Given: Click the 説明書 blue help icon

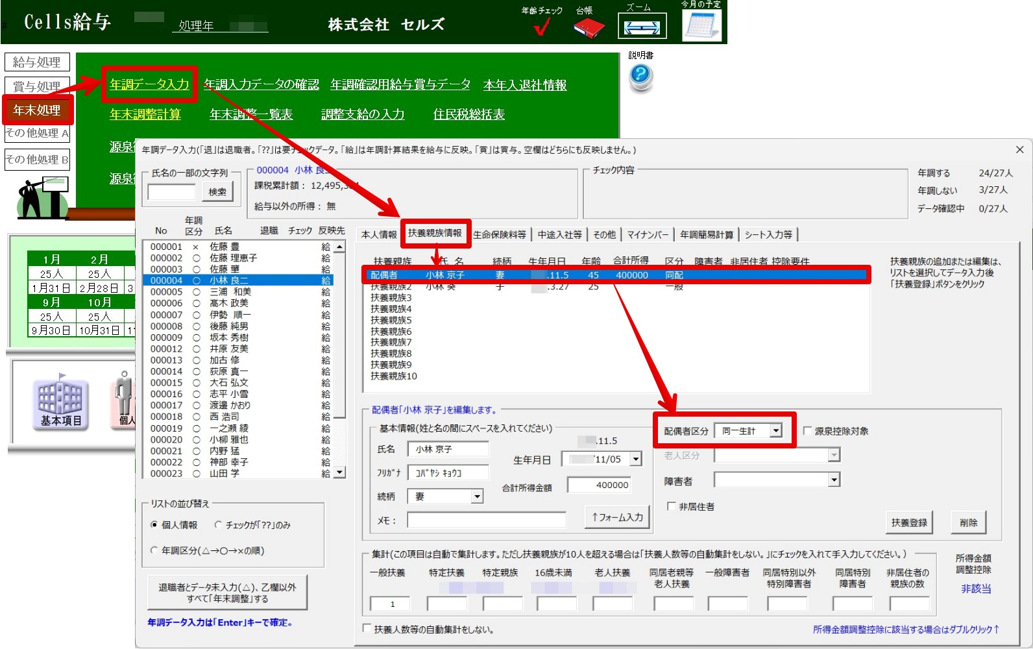Looking at the screenshot, I should click(640, 76).
